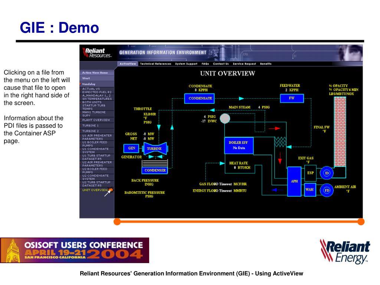
Task: Open the Technical References tab
Action: pos(155,64)
